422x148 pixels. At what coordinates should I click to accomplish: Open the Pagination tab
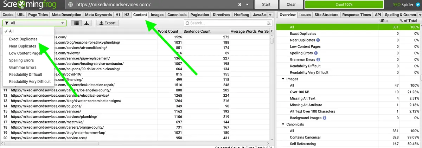tap(199, 15)
